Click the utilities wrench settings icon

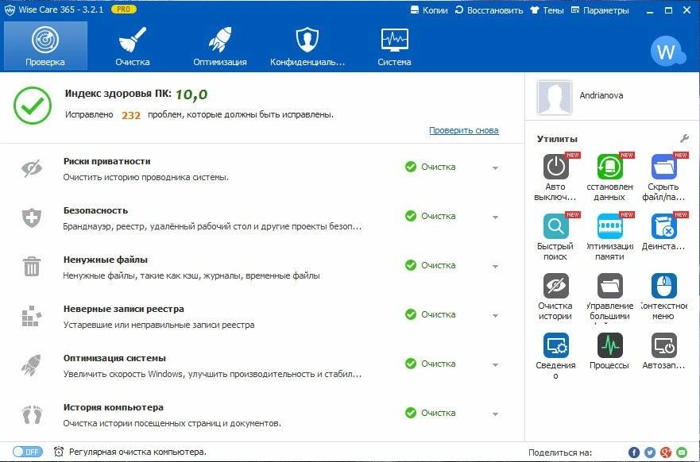pyautogui.click(x=684, y=139)
